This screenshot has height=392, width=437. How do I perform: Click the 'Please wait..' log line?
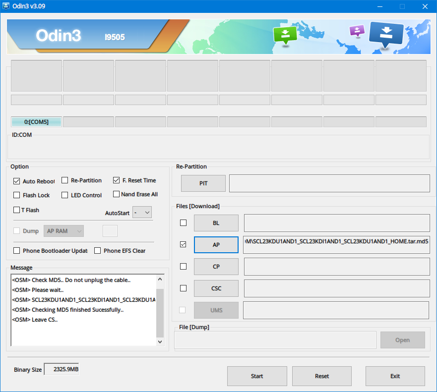point(38,290)
